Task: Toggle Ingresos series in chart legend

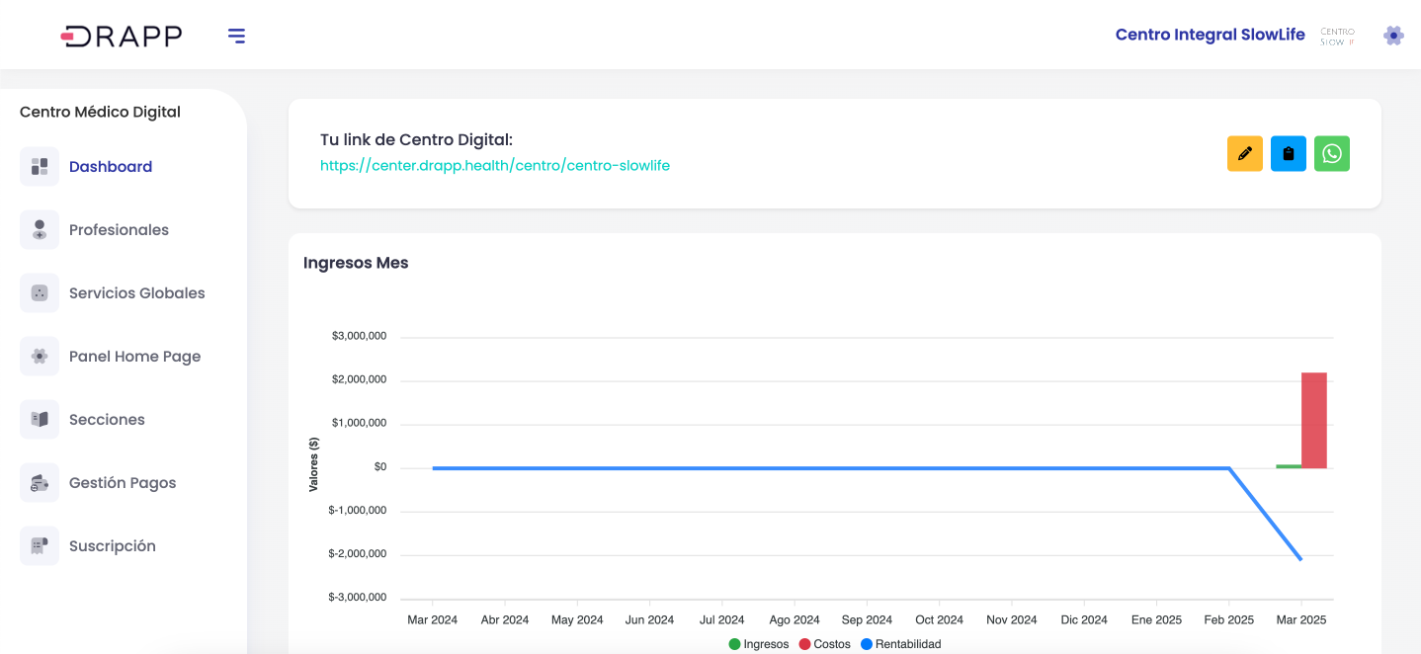Action: [759, 644]
